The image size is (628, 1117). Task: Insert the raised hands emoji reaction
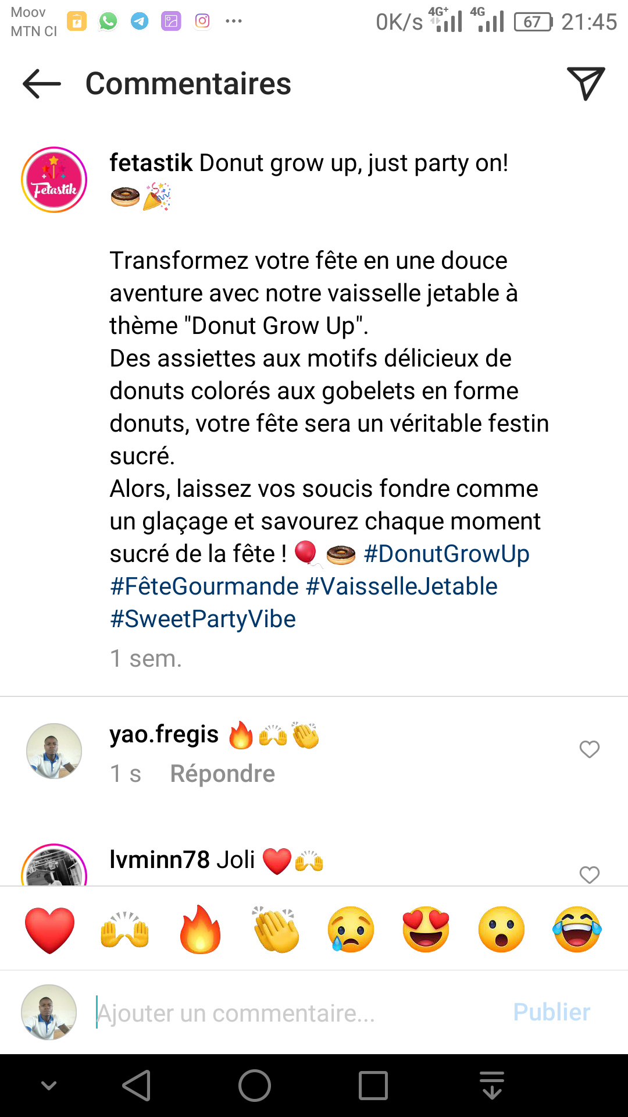coord(125,930)
